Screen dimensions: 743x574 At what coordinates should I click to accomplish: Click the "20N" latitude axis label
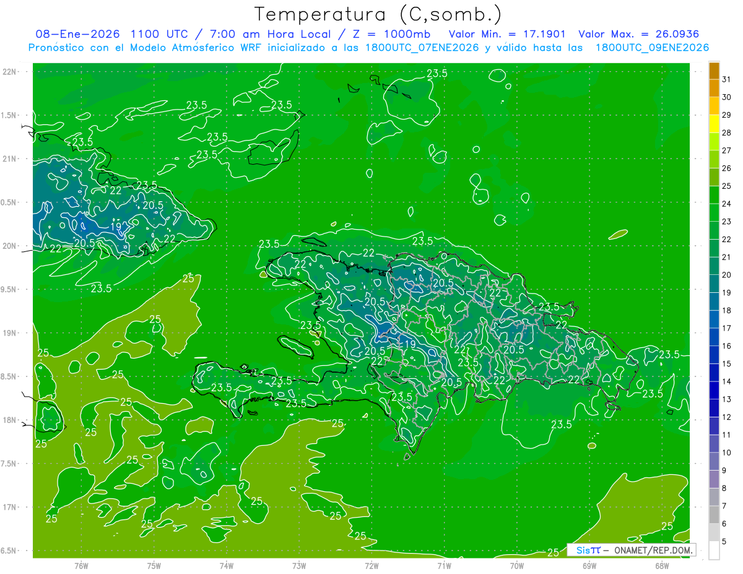click(x=10, y=246)
